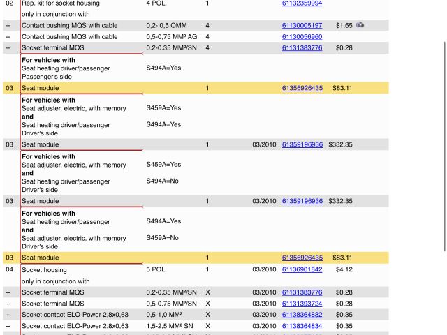The image size is (447, 335).
Task: Open the 61131383776 link in the undated row
Action: click(302, 48)
